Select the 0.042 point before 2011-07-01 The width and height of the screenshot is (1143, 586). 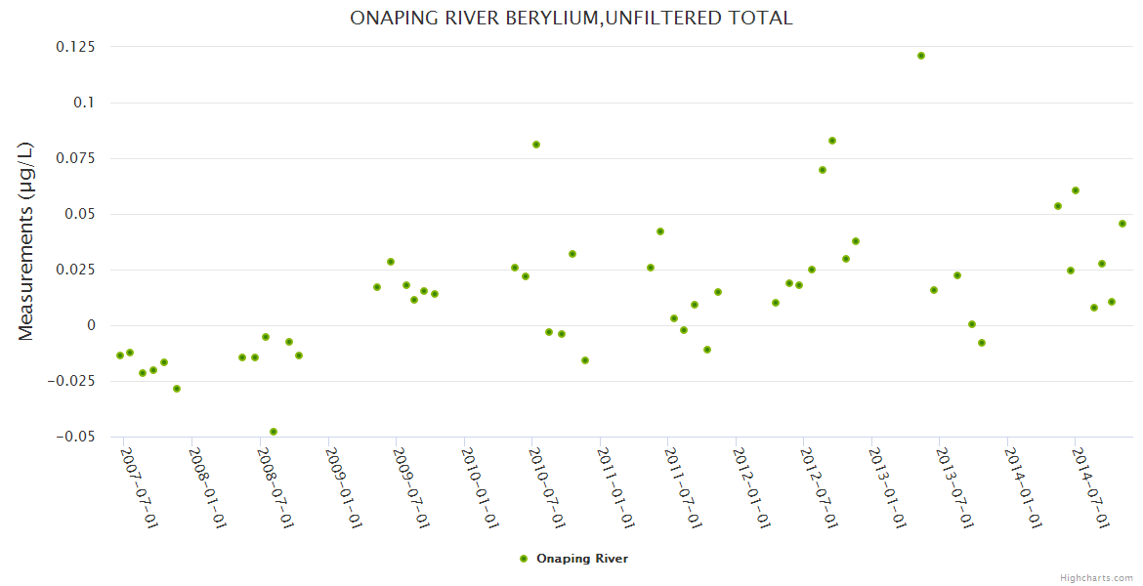(x=660, y=231)
